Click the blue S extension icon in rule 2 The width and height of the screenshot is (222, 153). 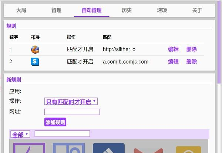pos(35,62)
